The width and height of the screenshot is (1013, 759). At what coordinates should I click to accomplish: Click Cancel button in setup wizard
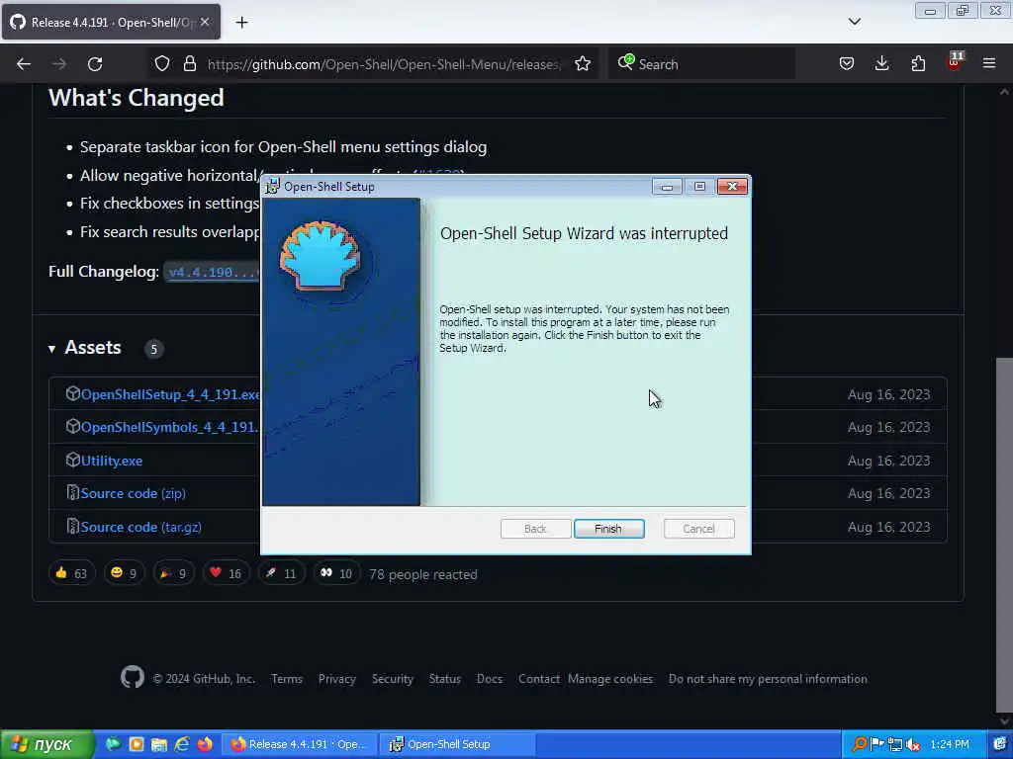pyautogui.click(x=698, y=529)
